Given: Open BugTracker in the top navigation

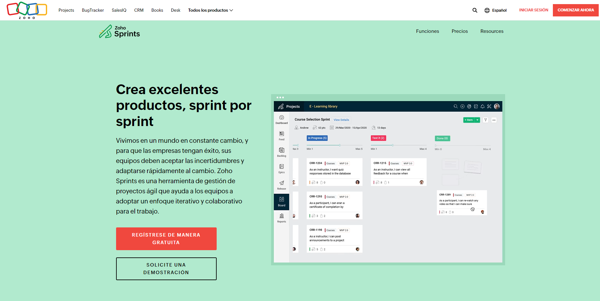Looking at the screenshot, I should click(x=93, y=10).
